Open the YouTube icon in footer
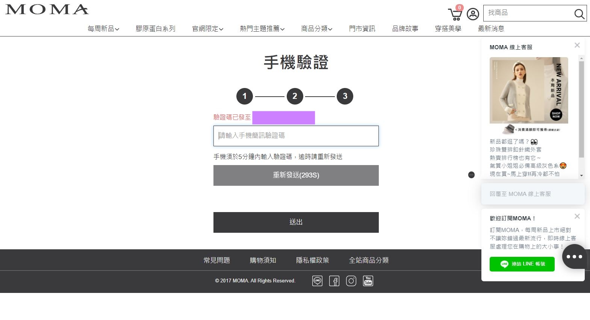 tap(368, 281)
